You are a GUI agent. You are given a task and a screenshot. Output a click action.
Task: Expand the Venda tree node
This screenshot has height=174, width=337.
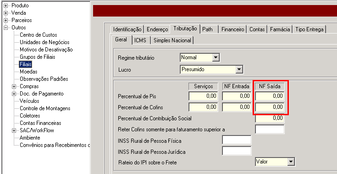coord(6,13)
